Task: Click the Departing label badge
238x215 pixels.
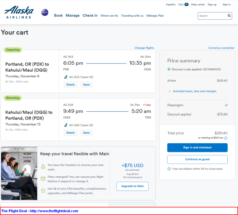Action: tap(13, 50)
